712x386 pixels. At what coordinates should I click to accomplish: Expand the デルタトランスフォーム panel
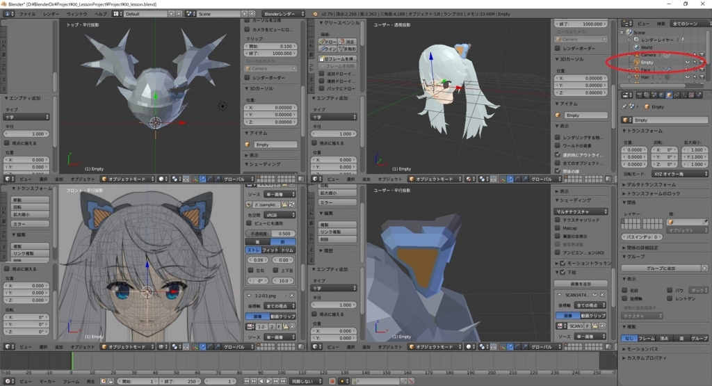[x=651, y=185]
